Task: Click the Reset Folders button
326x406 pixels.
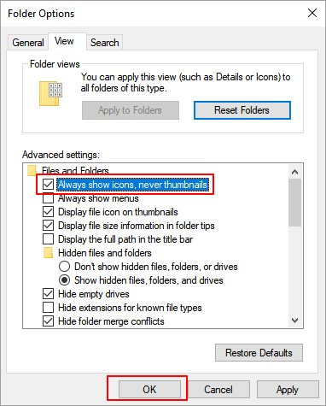Action: pyautogui.click(x=242, y=110)
